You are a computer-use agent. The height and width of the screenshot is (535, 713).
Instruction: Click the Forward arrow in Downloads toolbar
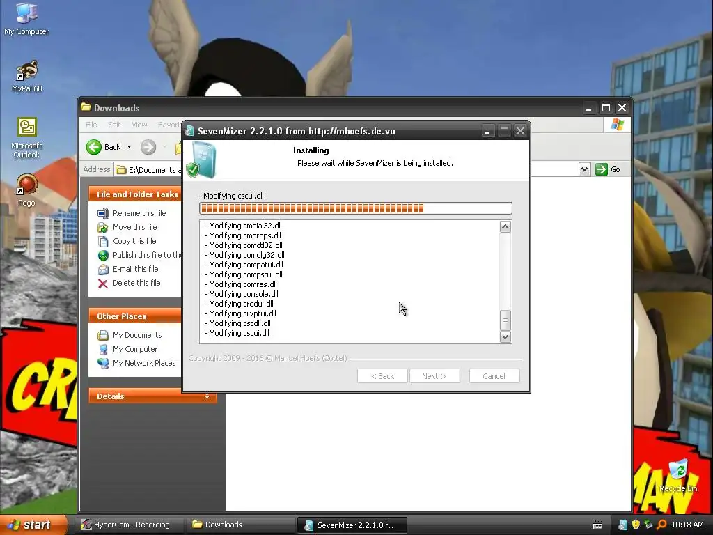pos(148,147)
